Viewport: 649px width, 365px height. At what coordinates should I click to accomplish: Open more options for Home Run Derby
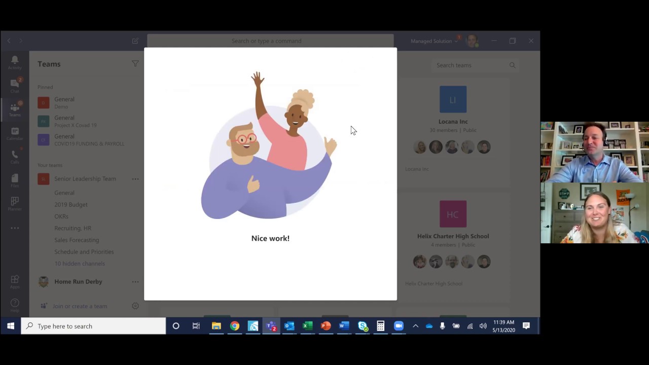[135, 282]
